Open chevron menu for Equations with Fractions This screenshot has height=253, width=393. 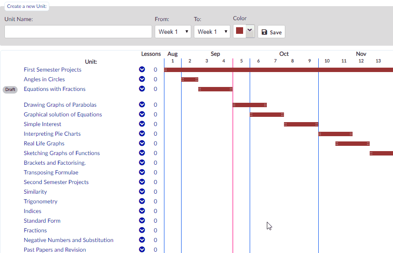(x=142, y=89)
